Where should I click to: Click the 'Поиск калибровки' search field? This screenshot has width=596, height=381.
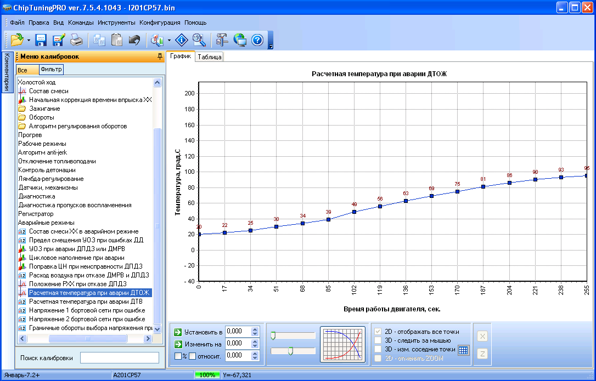(x=119, y=358)
